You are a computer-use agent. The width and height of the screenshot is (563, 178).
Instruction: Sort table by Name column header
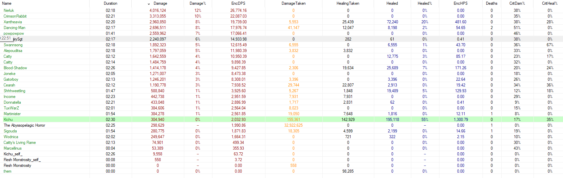pos(7,3)
